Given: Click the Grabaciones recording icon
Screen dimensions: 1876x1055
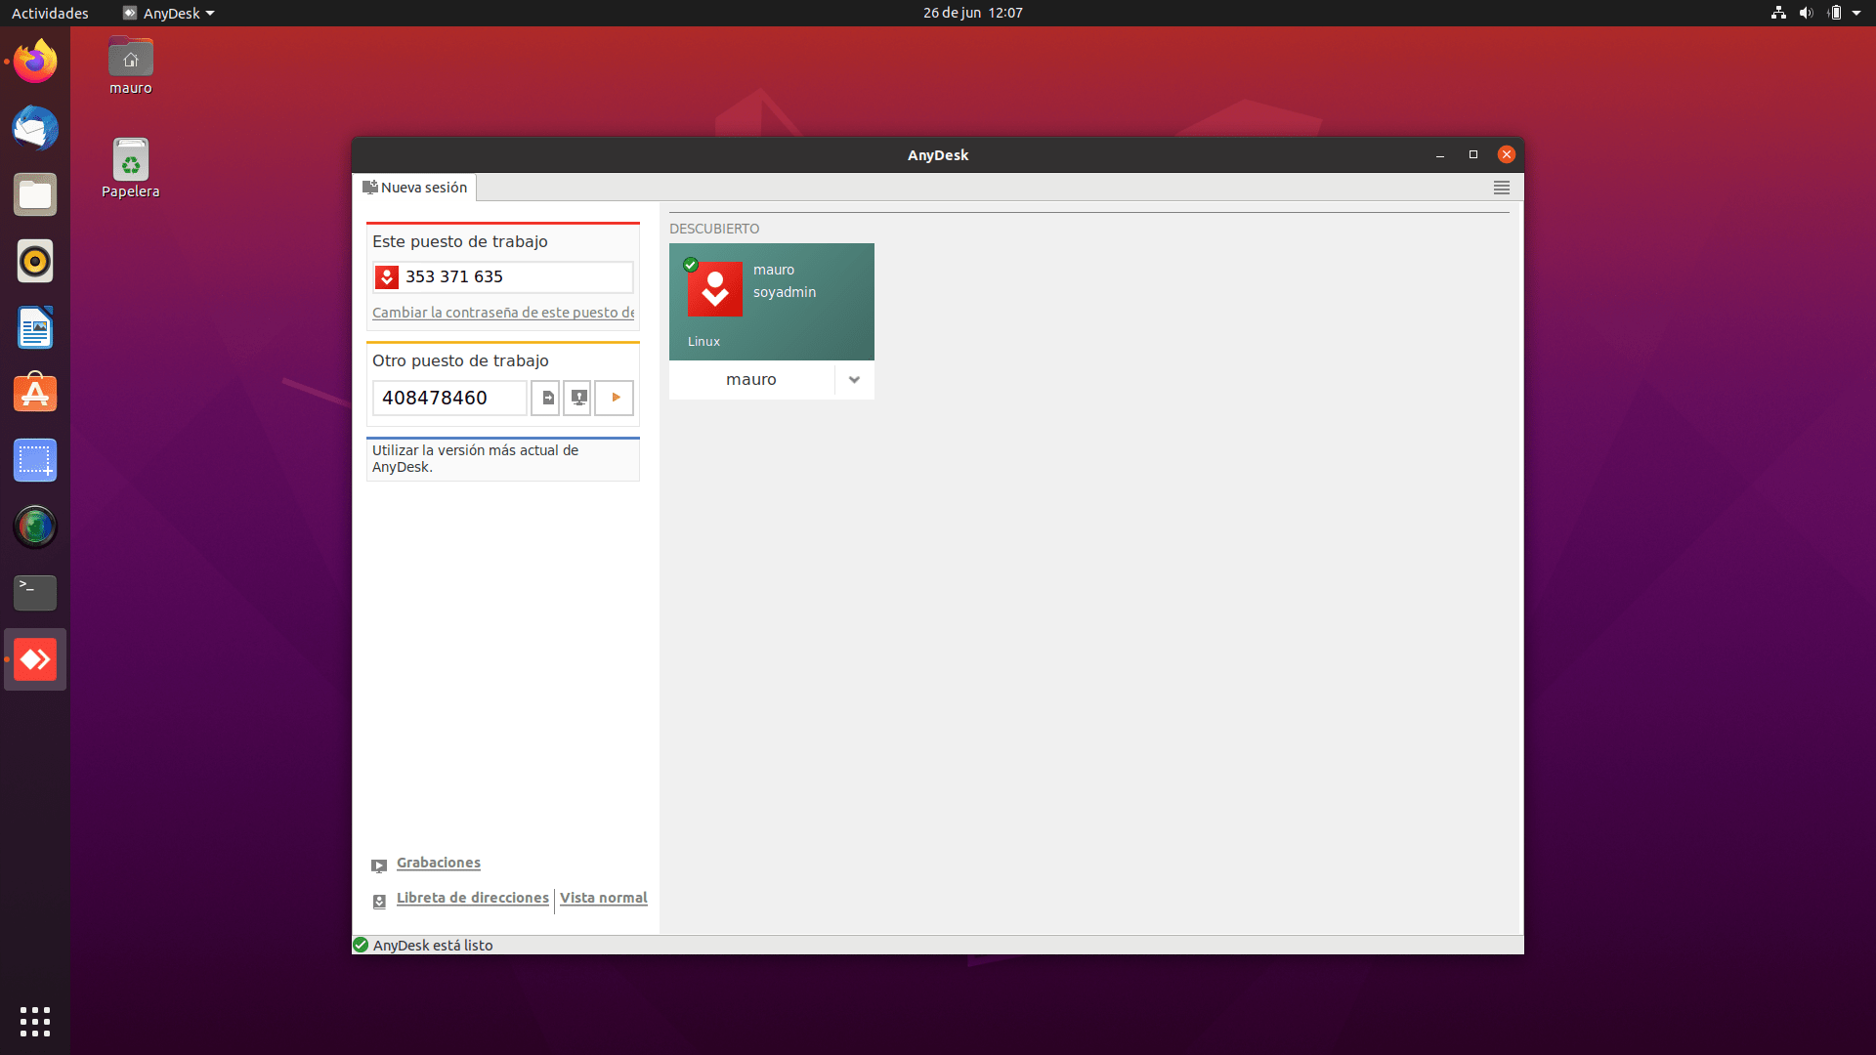Looking at the screenshot, I should click(379, 865).
